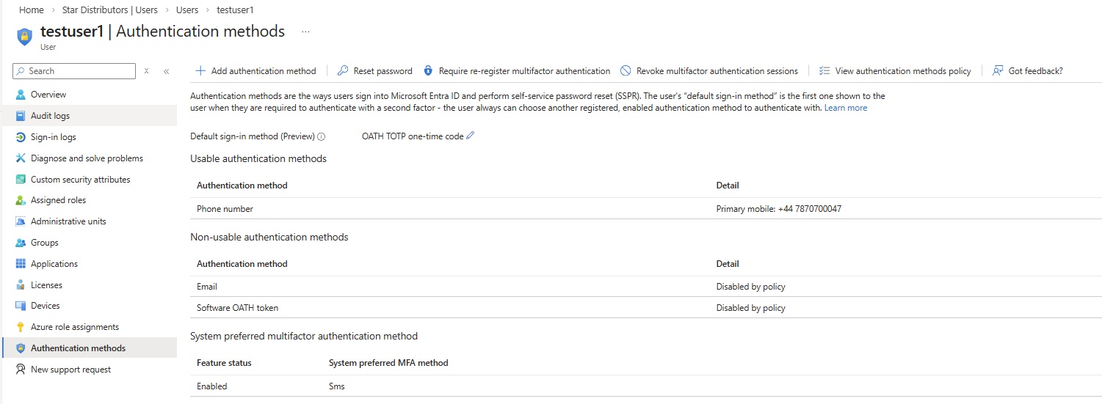Image resolution: width=1102 pixels, height=404 pixels.
Task: Click the Diagnose and solve problems icon
Action: [x=21, y=158]
